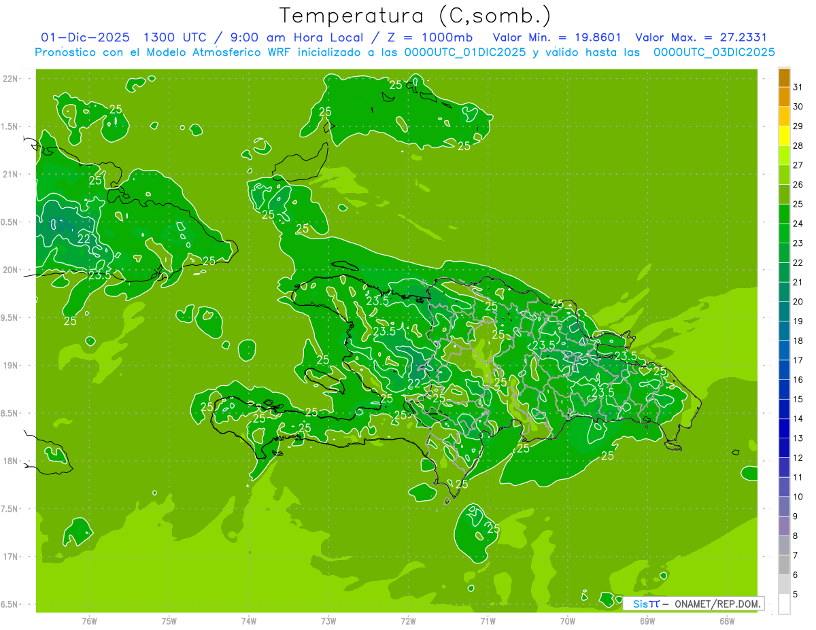This screenshot has height=630, width=816.
Task: Select the purple swatch between 8 and 9
Action: [x=784, y=526]
